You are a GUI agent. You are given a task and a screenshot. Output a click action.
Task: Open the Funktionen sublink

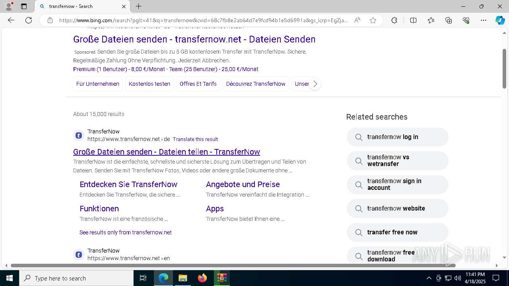point(99,209)
